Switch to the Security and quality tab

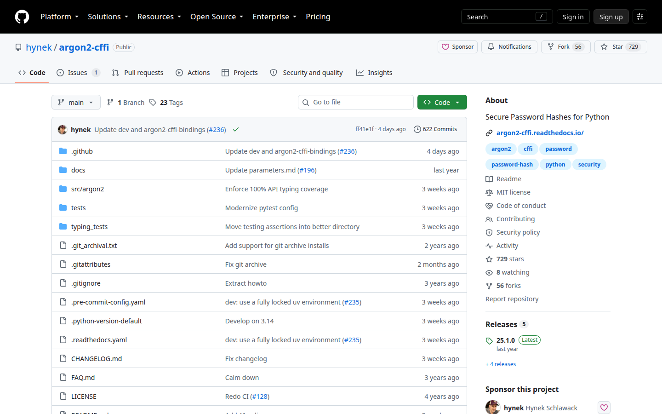(306, 73)
